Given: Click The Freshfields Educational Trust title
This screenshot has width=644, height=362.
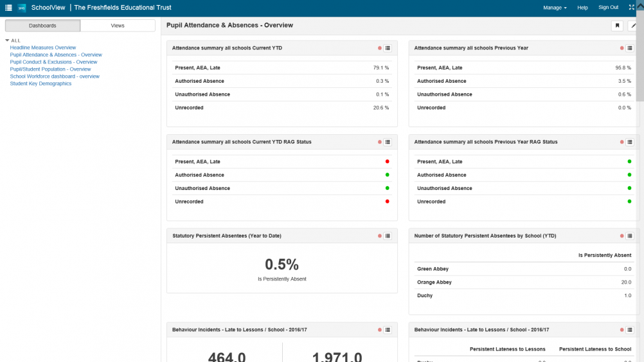Looking at the screenshot, I should pyautogui.click(x=123, y=7).
